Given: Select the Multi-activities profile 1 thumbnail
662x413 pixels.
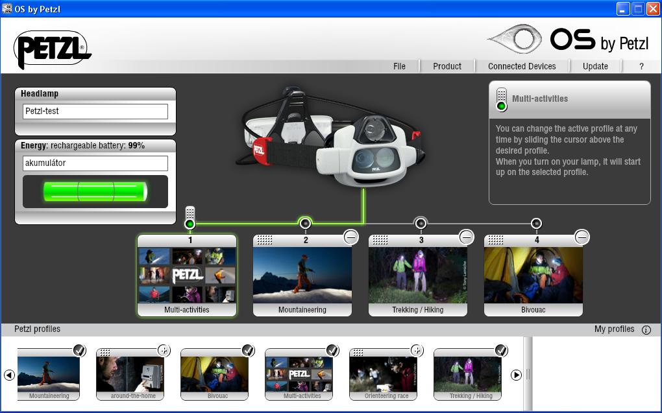Looking at the screenshot, I should click(x=187, y=276).
